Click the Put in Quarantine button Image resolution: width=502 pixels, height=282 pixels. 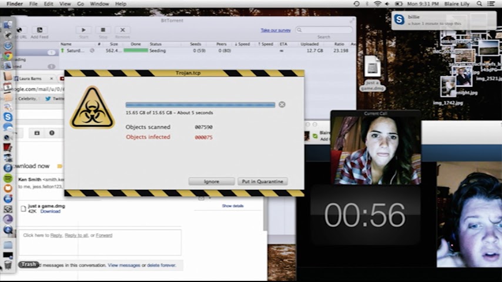[263, 182]
